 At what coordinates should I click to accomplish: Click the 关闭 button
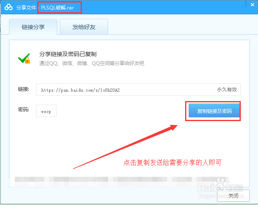pyautogui.click(x=233, y=196)
